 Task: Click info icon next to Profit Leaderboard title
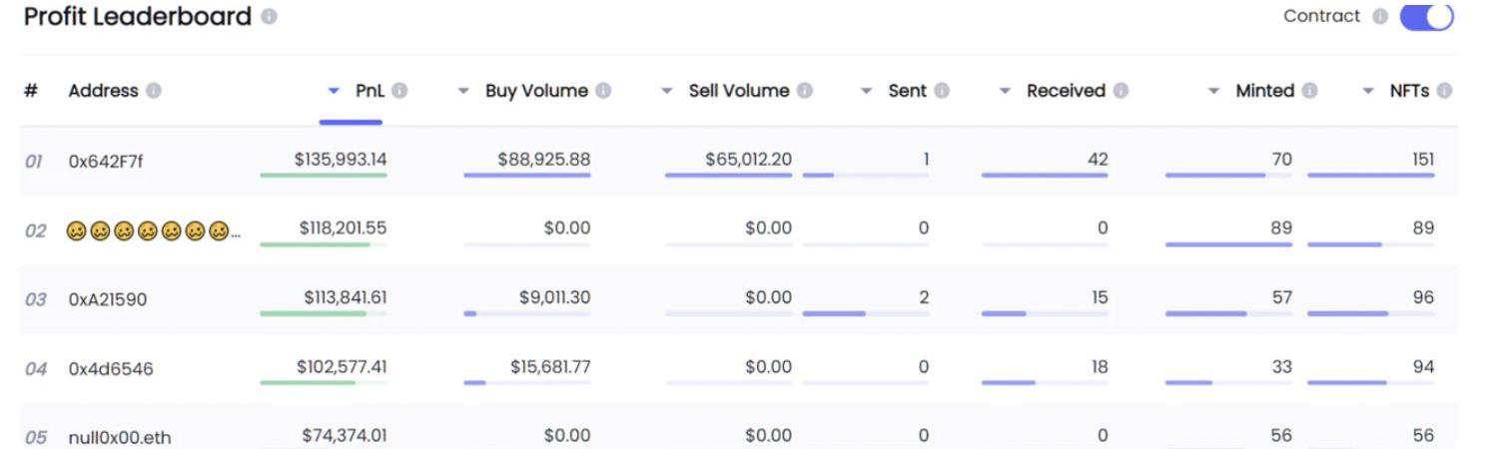pyautogui.click(x=269, y=17)
